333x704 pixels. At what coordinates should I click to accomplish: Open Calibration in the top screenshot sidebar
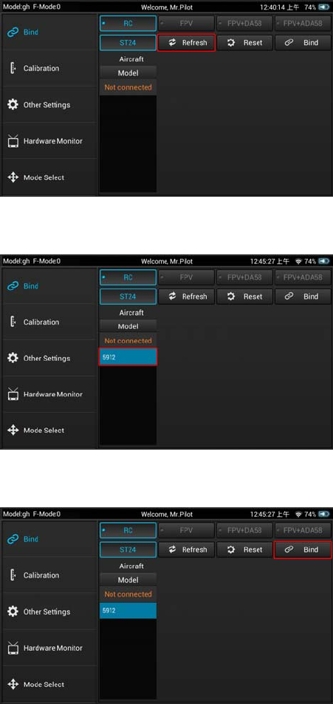click(49, 68)
